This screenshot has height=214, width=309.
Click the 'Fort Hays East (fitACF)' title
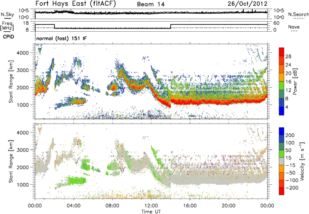pos(75,4)
